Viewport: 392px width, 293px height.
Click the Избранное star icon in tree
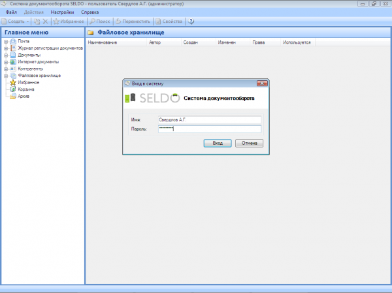coord(13,82)
